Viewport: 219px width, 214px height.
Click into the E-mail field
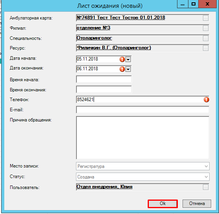(x=143, y=110)
